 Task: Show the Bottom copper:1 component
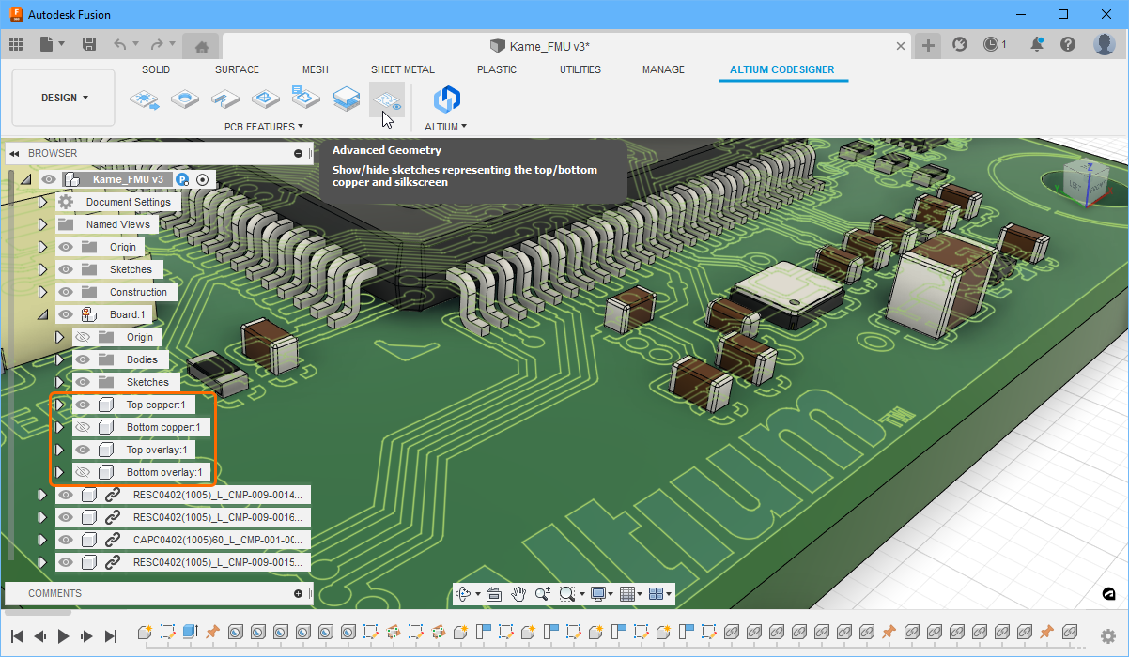pyautogui.click(x=83, y=427)
